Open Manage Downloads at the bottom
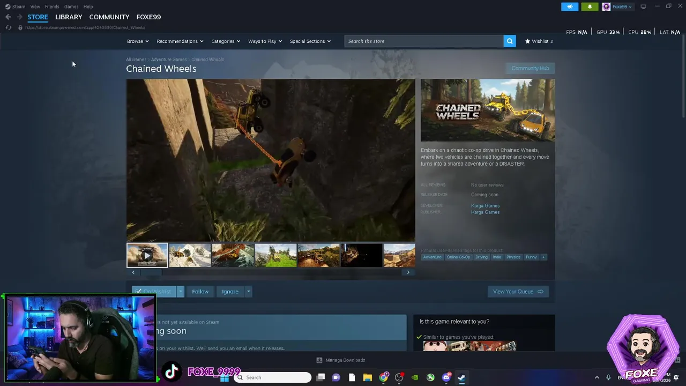This screenshot has width=686, height=386. 341,360
